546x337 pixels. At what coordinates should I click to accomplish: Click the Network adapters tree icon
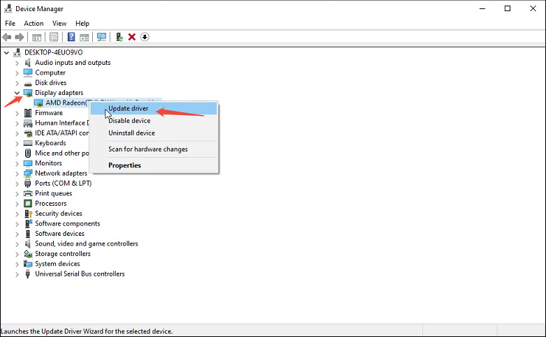click(x=28, y=173)
